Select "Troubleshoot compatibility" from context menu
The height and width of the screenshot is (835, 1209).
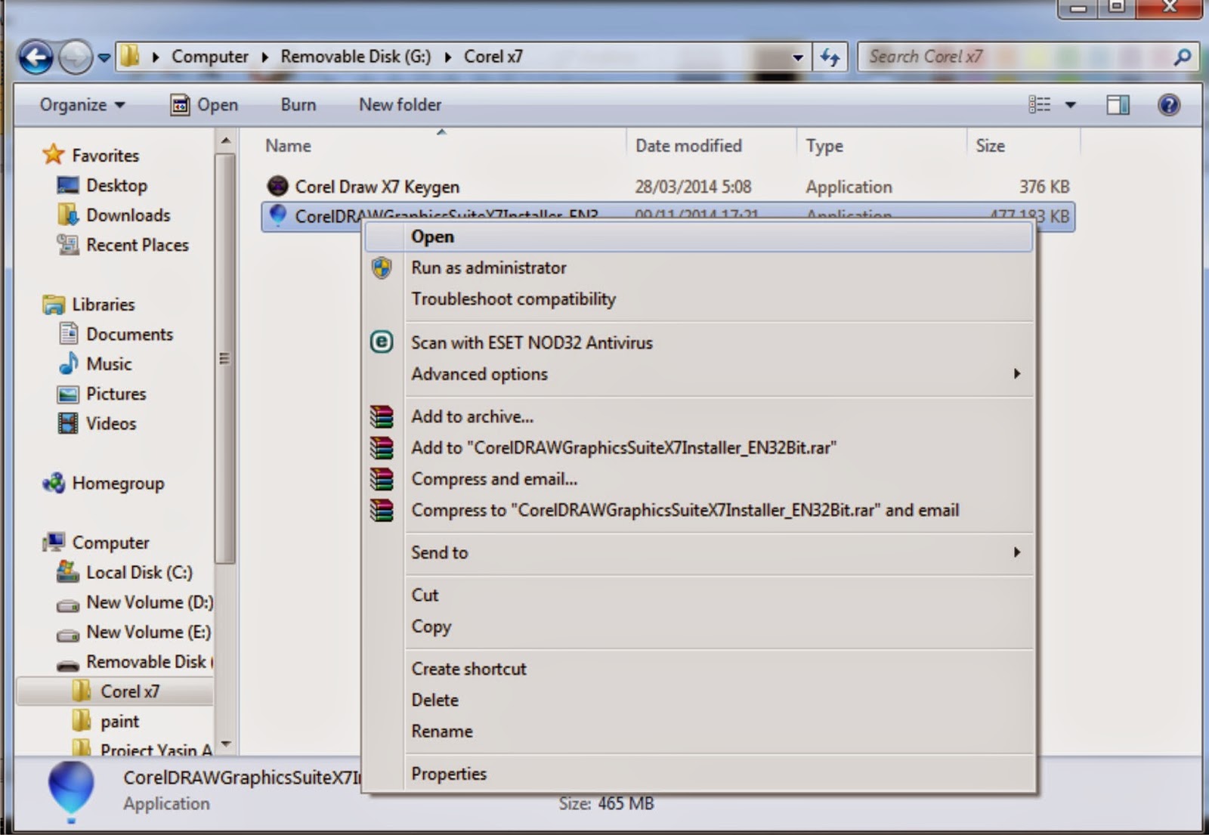point(513,299)
